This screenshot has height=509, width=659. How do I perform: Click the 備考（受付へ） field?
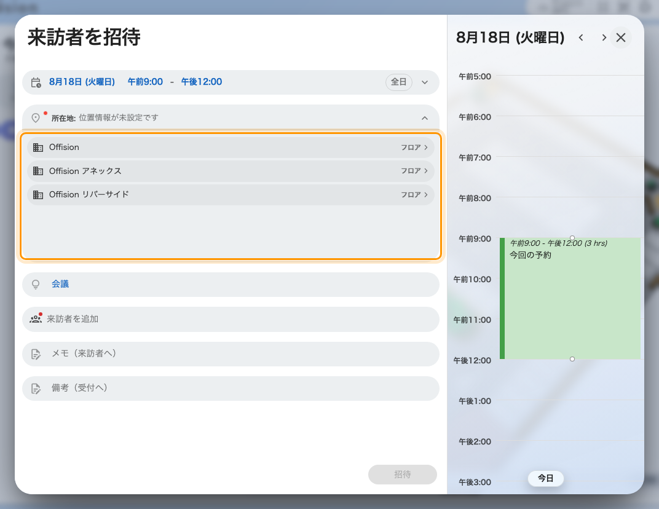(x=231, y=389)
